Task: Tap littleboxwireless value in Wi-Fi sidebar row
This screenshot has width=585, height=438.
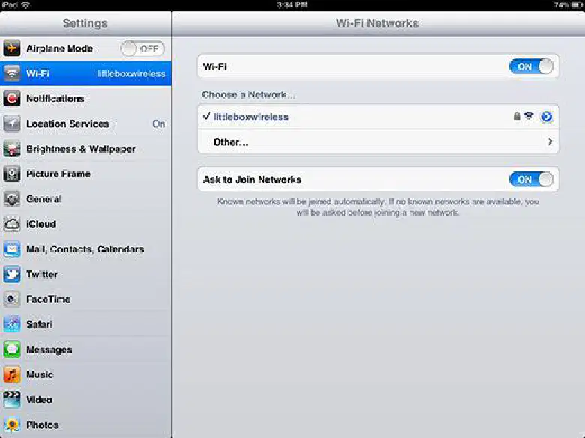Action: (x=131, y=73)
